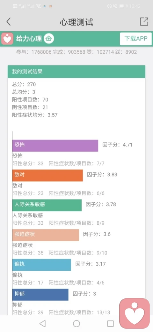
Task: Tap the Android home circle button
Action: coord(76,323)
